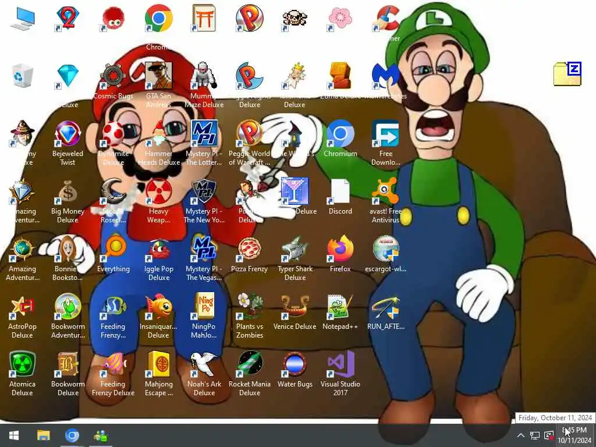The width and height of the screenshot is (596, 447).
Task: Select the Typer Shark Deluxe shortcut
Action: coord(295,249)
